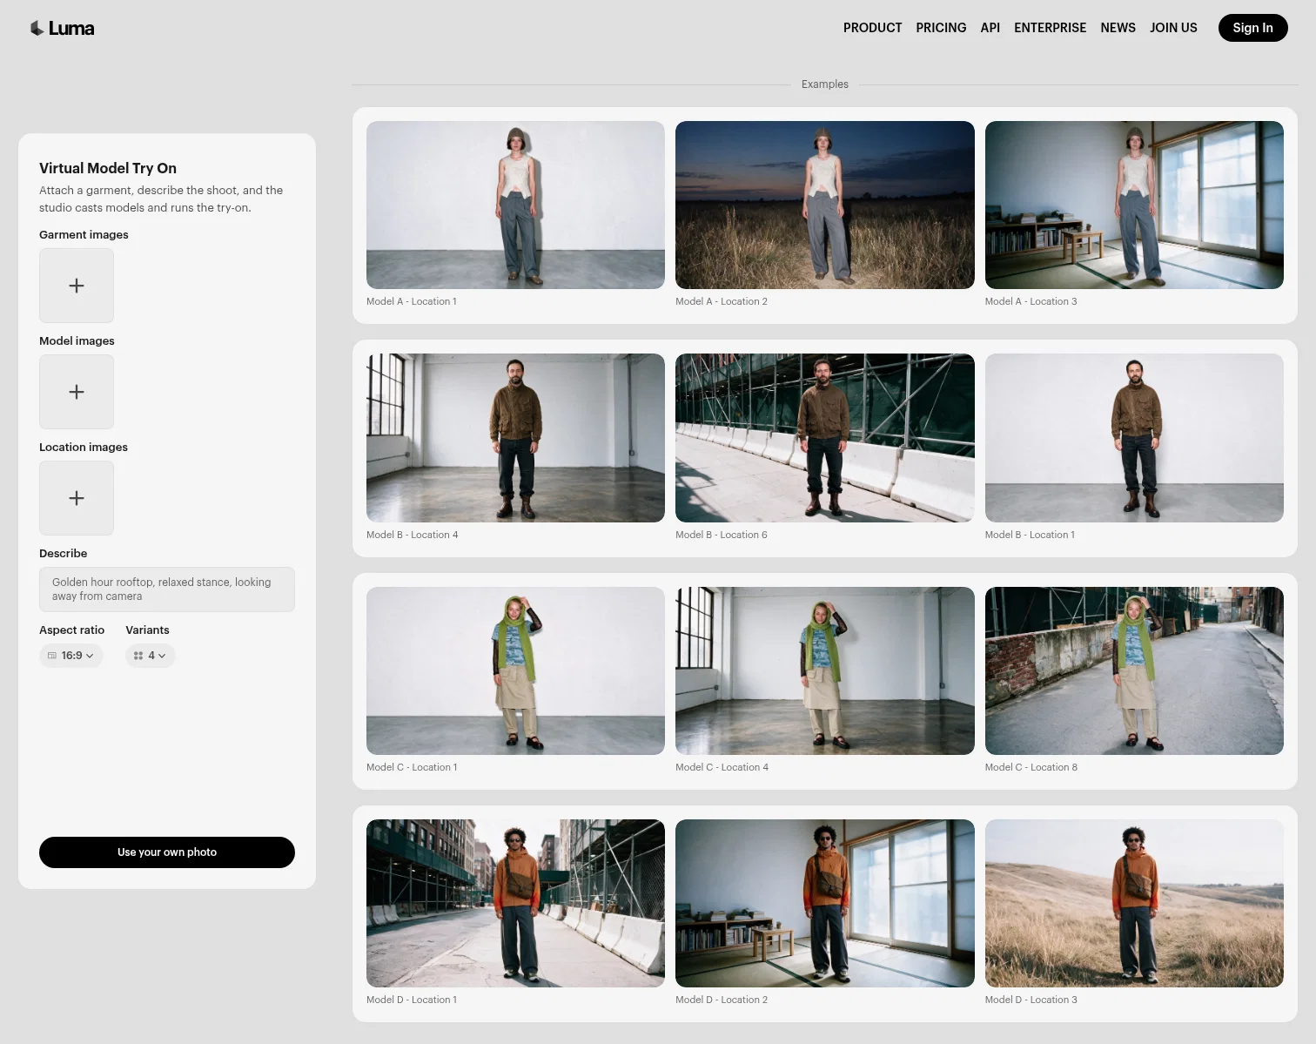Open Model B - Location 4 thumbnail
The image size is (1316, 1044).
[515, 438]
